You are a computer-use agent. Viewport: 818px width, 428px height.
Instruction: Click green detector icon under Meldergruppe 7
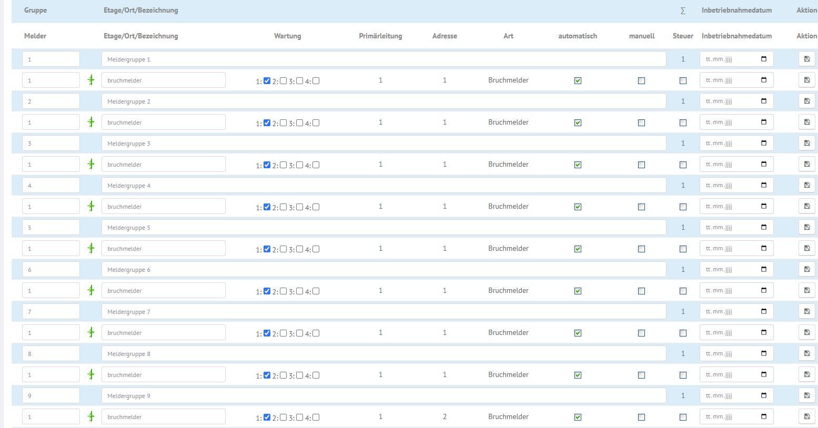(91, 332)
